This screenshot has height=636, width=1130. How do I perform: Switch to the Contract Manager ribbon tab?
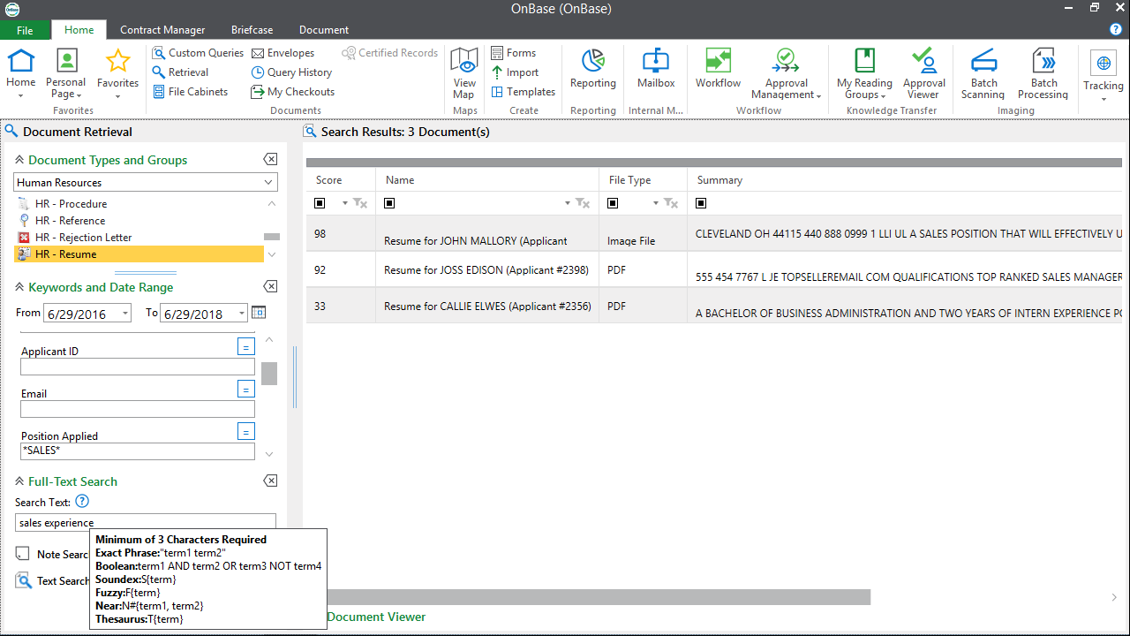click(162, 29)
